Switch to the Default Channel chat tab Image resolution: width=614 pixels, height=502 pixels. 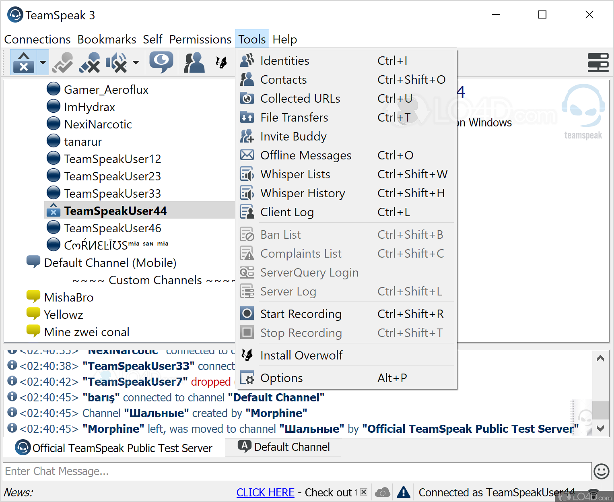coord(284,447)
